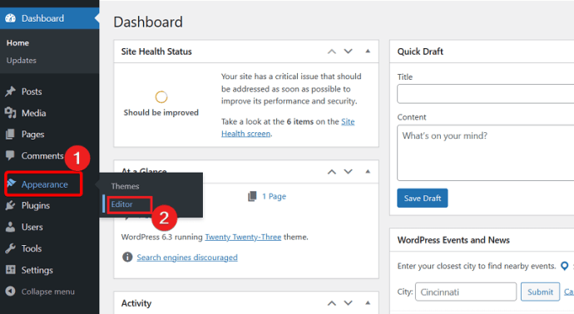
Task: Click the Quick Draft widget heading
Action: tap(420, 52)
